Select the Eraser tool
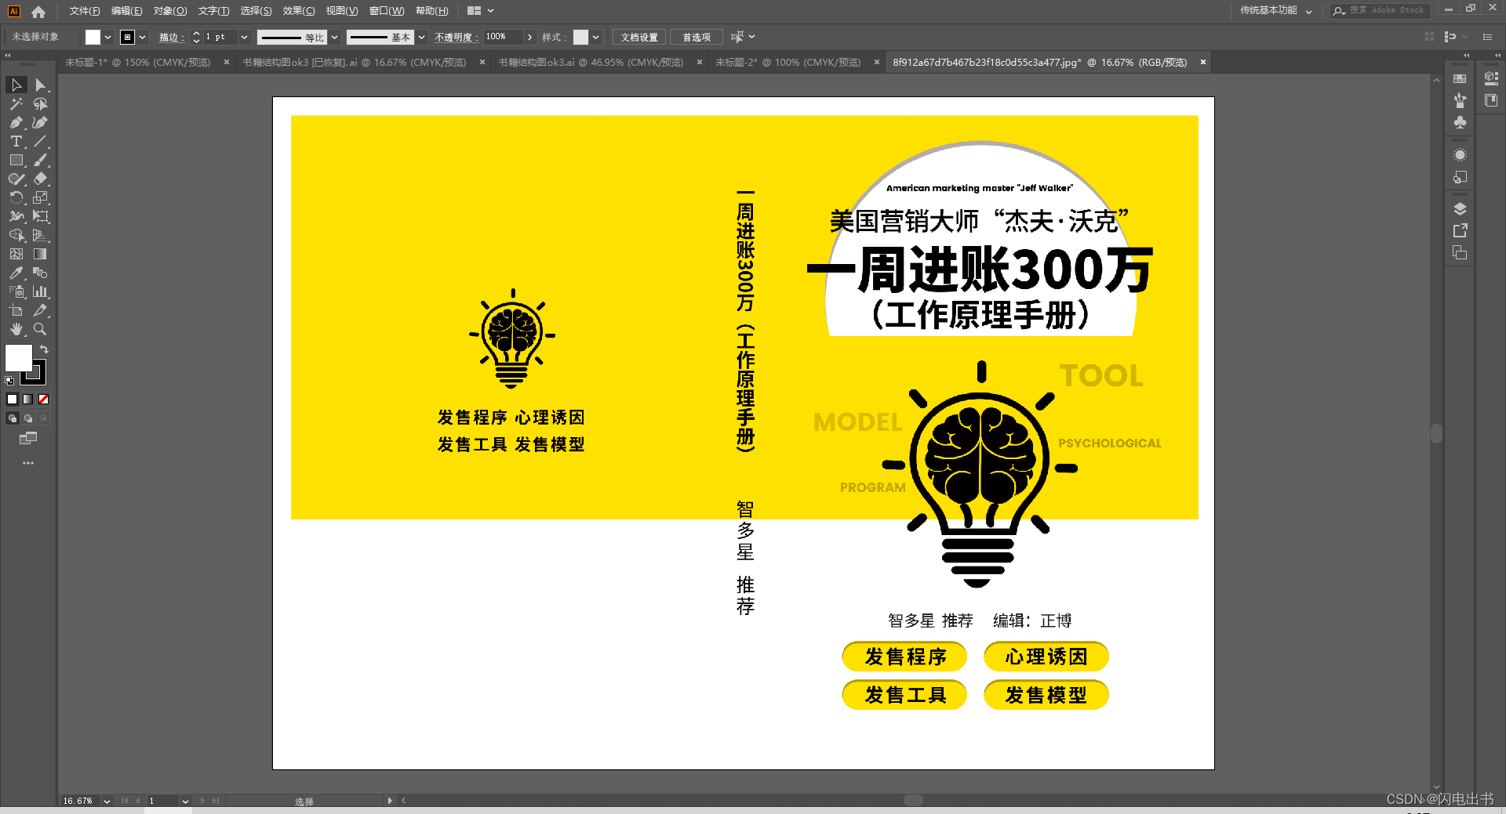This screenshot has width=1506, height=814. click(40, 179)
